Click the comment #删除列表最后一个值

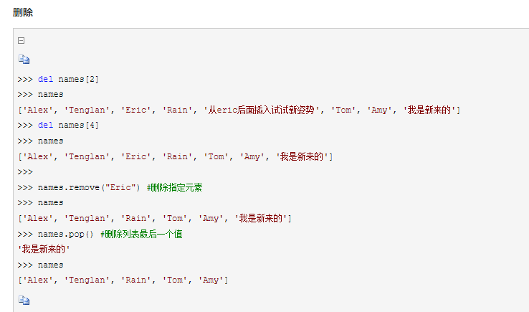142,234
